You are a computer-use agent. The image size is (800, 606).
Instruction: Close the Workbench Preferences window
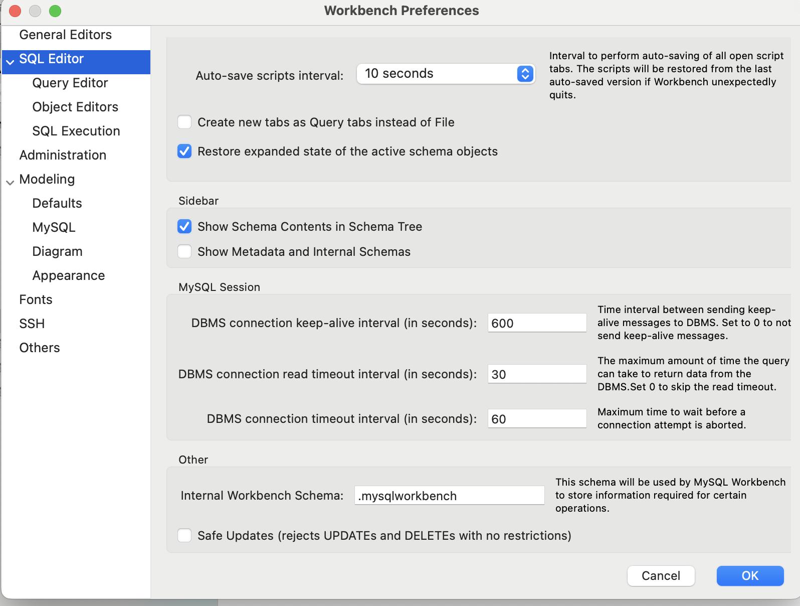(x=15, y=11)
